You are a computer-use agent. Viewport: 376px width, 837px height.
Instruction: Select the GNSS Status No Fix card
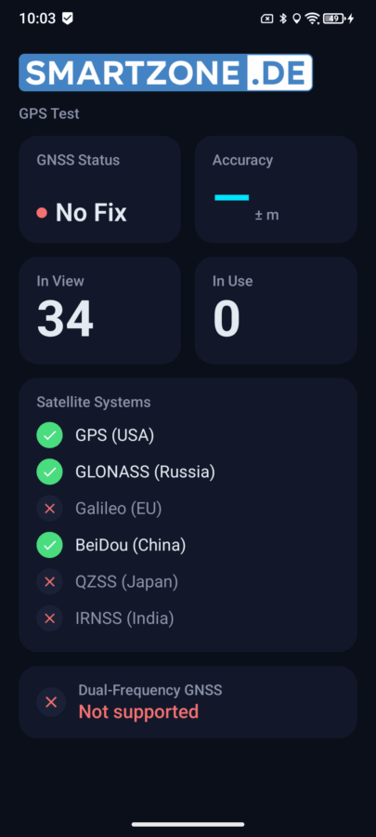(100, 190)
